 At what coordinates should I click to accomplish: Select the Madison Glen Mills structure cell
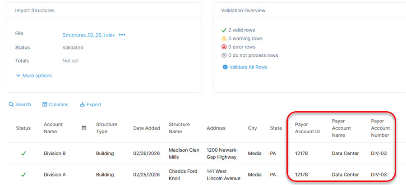(180, 153)
